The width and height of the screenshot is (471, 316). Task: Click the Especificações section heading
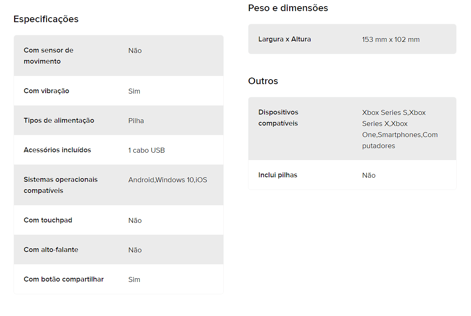(46, 19)
